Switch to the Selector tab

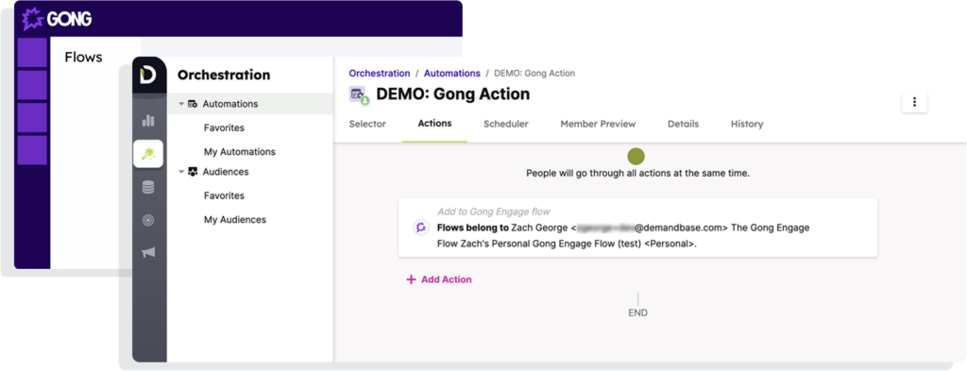tap(367, 124)
